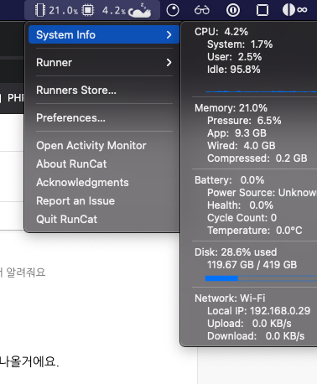Click the CPU: 4.2% heading

tap(221, 32)
